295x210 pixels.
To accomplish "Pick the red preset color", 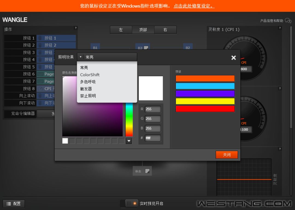I will tap(205, 109).
